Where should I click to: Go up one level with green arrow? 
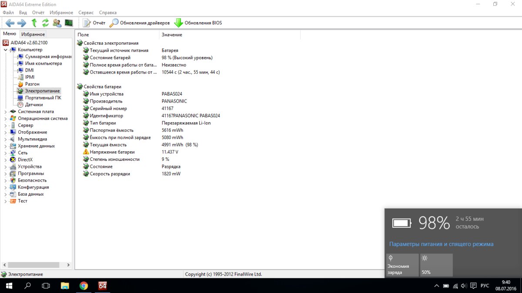coord(34,23)
